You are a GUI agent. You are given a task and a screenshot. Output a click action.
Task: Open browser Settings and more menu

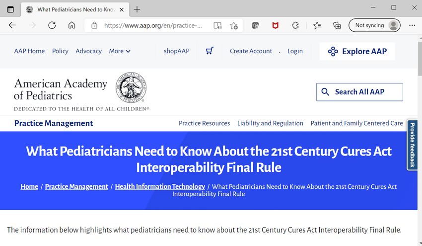point(412,25)
